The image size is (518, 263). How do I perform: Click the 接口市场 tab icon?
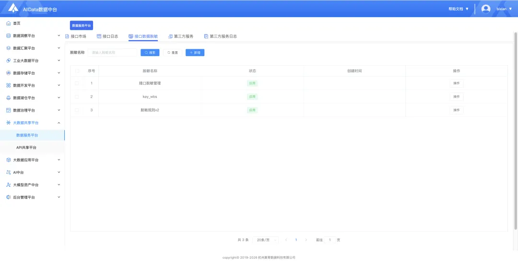[67, 36]
